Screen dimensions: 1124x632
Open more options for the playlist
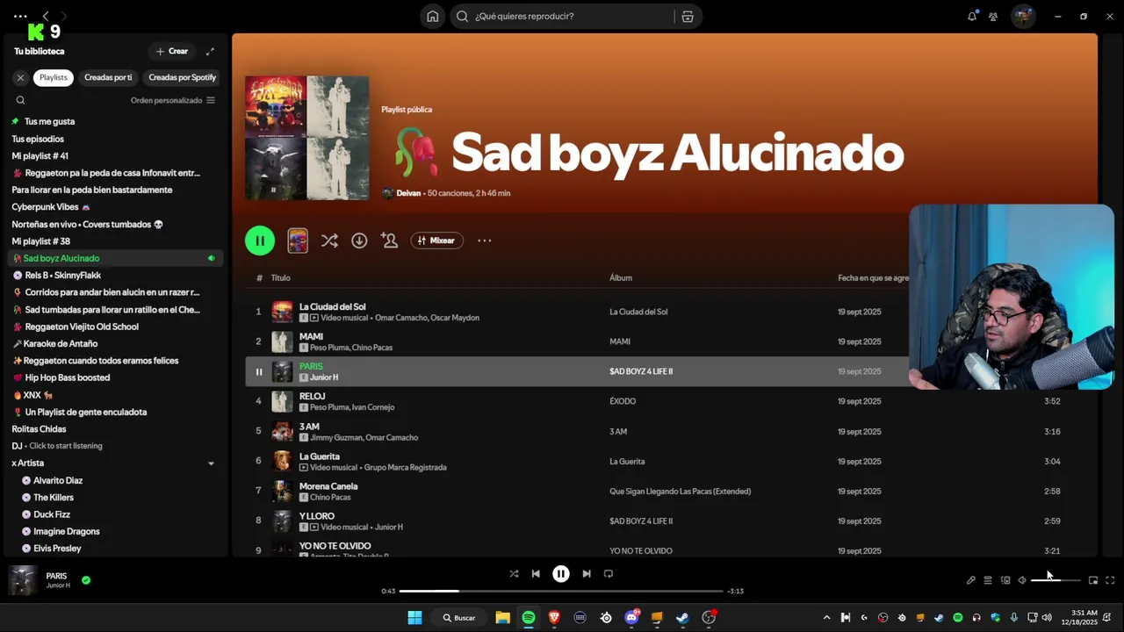(x=484, y=241)
